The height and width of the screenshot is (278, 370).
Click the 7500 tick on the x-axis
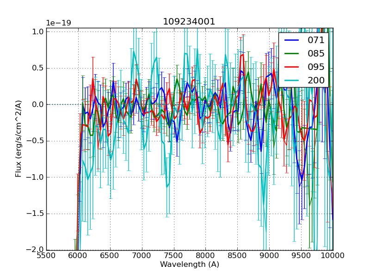click(x=173, y=255)
